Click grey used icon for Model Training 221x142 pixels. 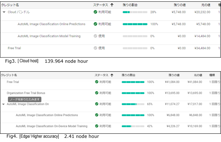(95, 36)
